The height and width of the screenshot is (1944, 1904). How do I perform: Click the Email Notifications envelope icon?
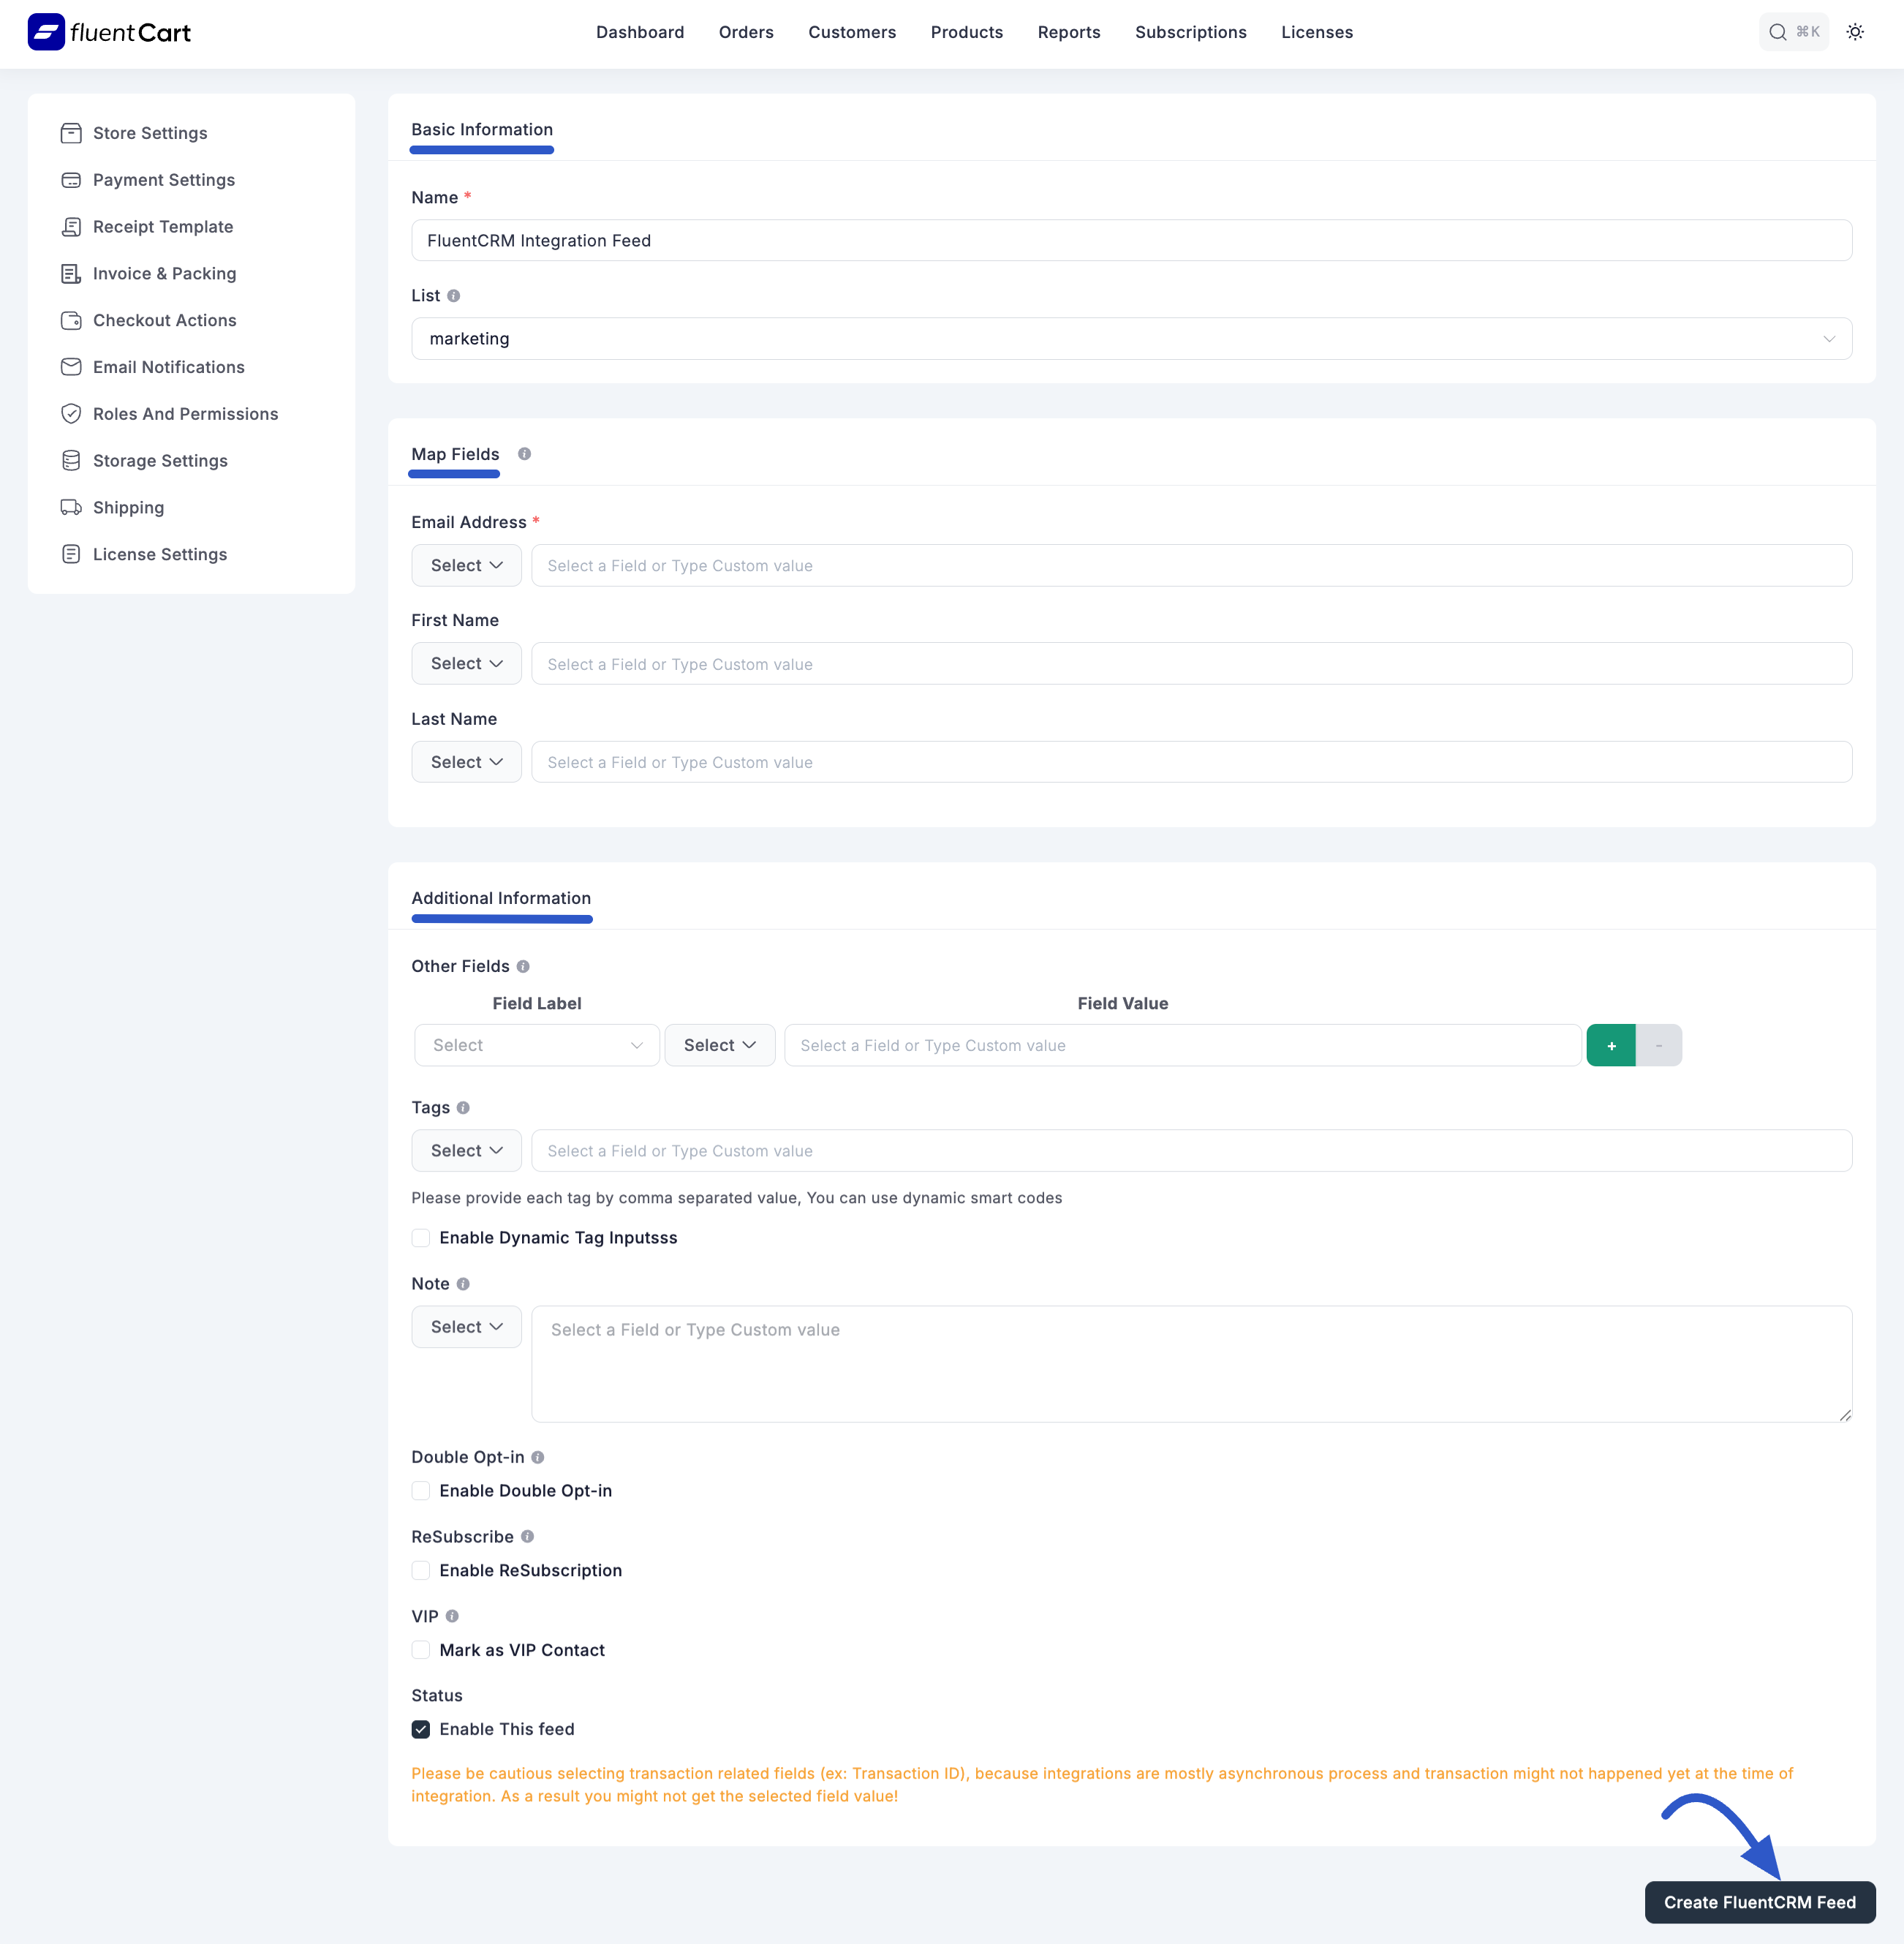71,367
